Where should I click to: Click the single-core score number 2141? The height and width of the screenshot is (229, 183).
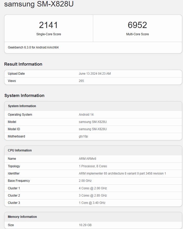(49, 25)
